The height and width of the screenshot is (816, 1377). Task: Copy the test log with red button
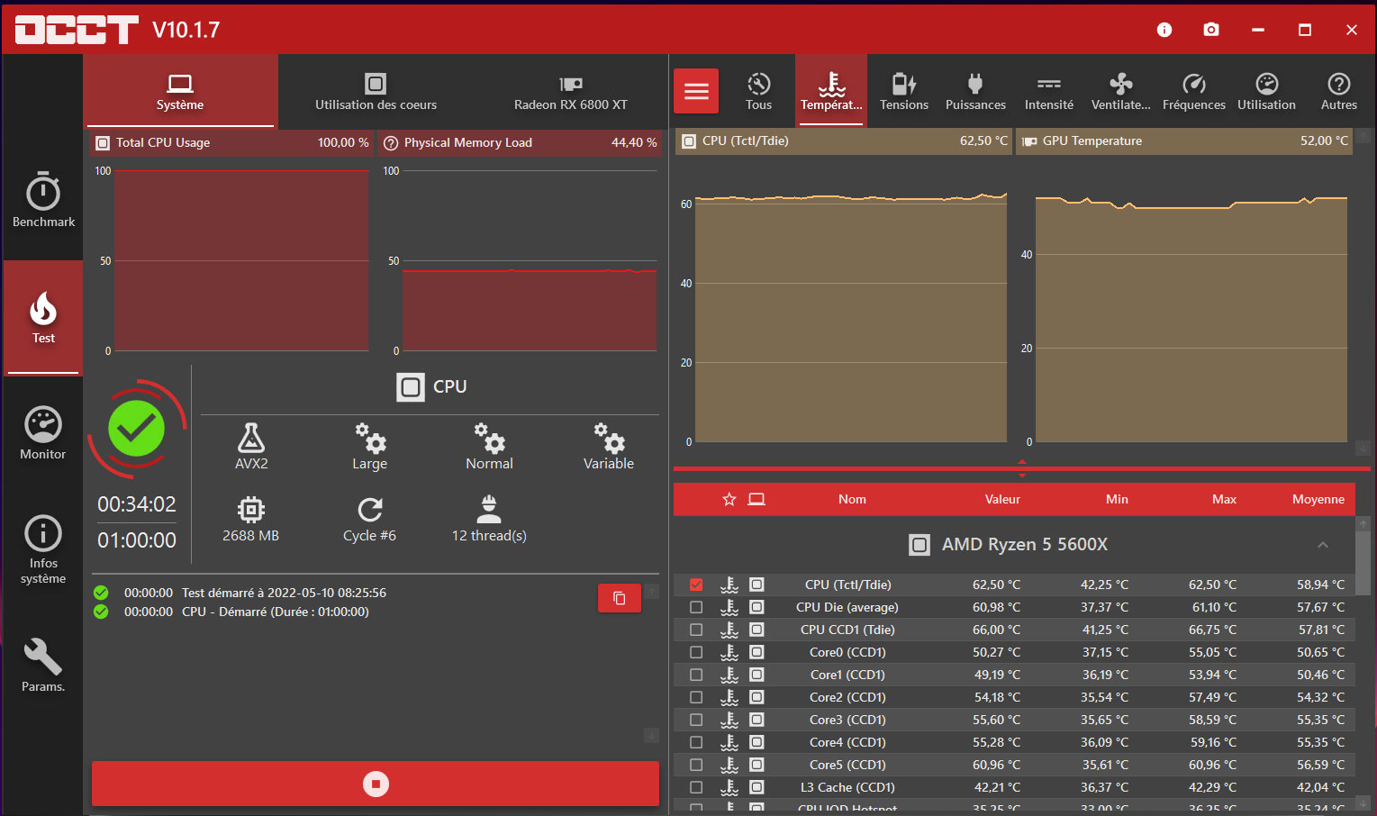coord(620,598)
